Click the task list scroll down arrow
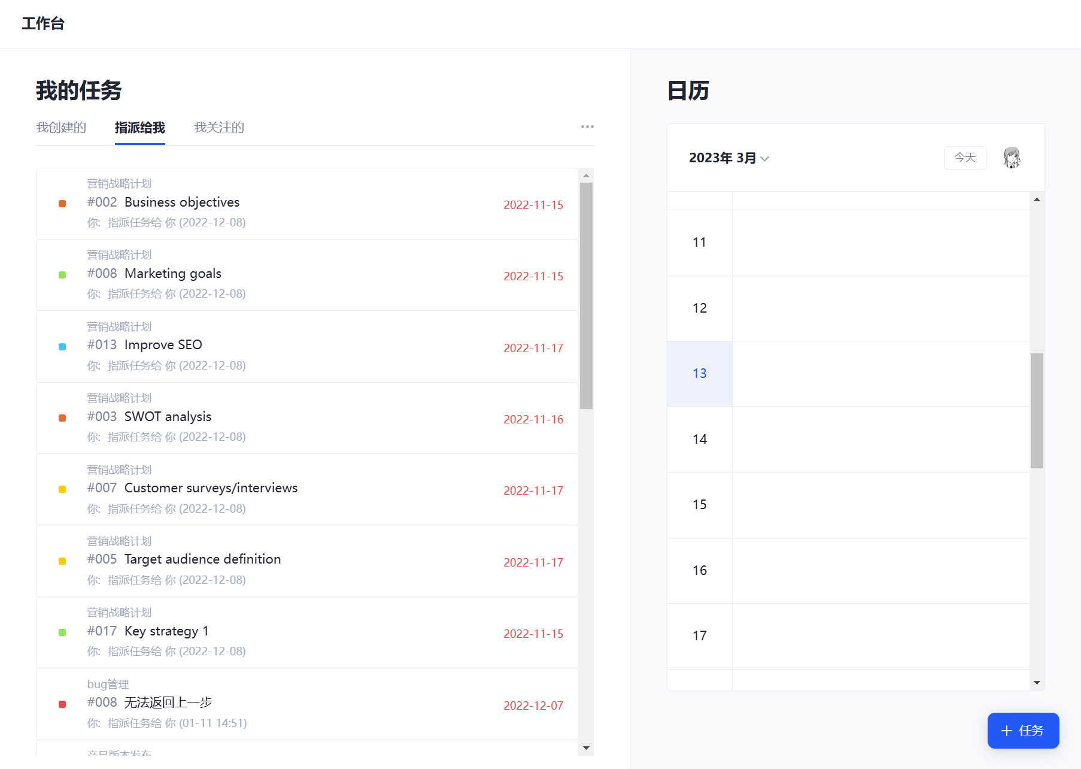This screenshot has width=1081, height=769. 587,748
